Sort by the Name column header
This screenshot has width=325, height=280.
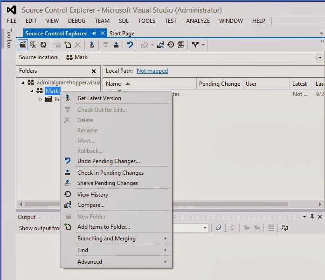click(x=150, y=84)
